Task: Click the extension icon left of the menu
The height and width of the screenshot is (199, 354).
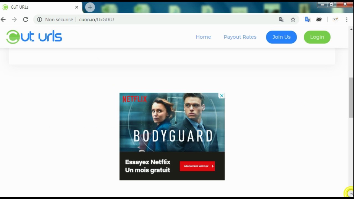Action: point(335,19)
